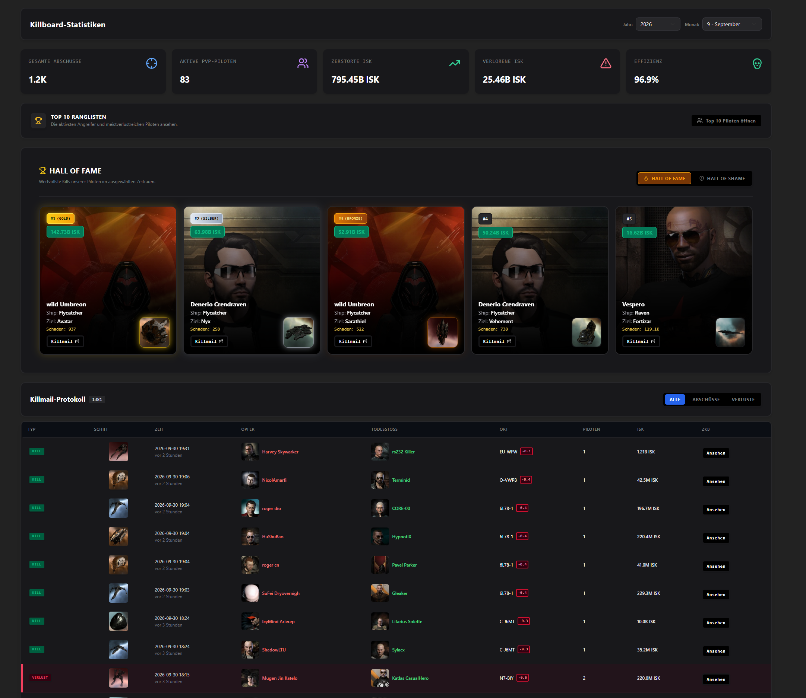
Task: Open the Monat 9 - September dropdown
Action: (x=732, y=24)
